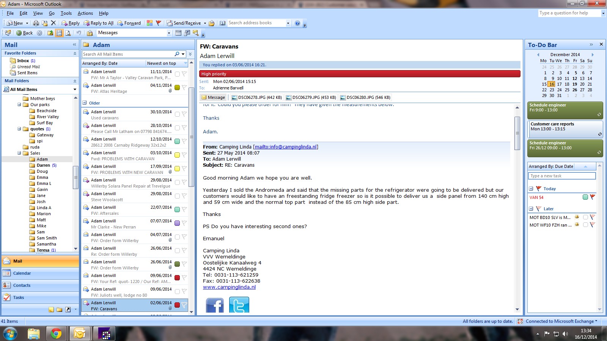
Task: Toggle flag on FW: Atlas Heritage message
Action: [184, 88]
